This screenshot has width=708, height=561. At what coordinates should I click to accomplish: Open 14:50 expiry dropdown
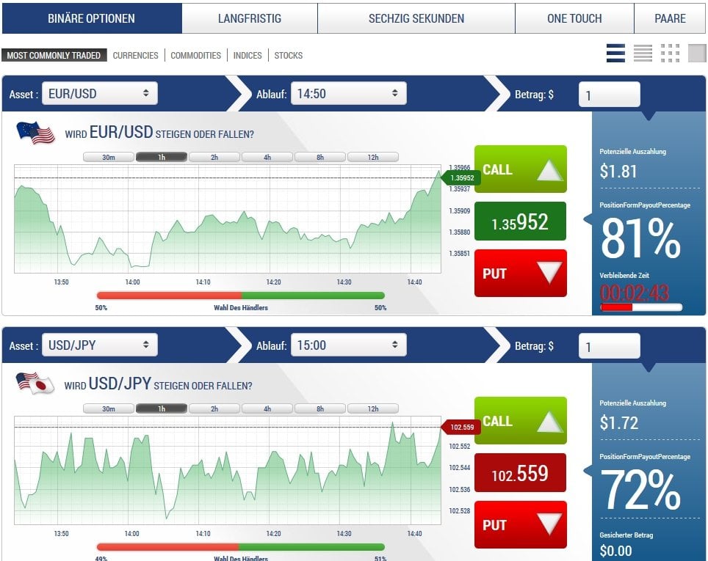(349, 93)
